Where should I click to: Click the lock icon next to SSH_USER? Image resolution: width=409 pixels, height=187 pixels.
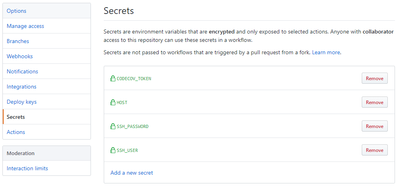[x=113, y=150]
